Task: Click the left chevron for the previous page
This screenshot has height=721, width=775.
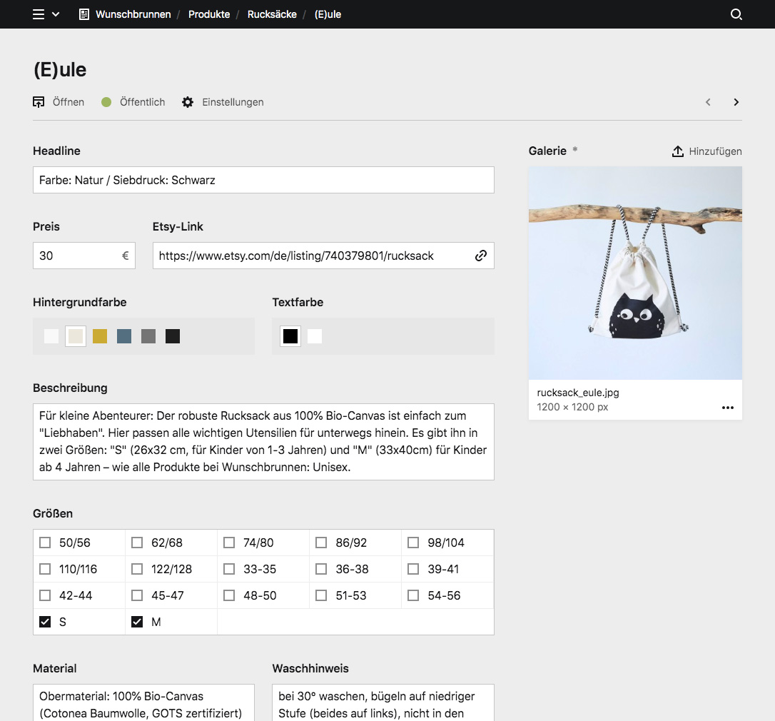Action: tap(707, 101)
